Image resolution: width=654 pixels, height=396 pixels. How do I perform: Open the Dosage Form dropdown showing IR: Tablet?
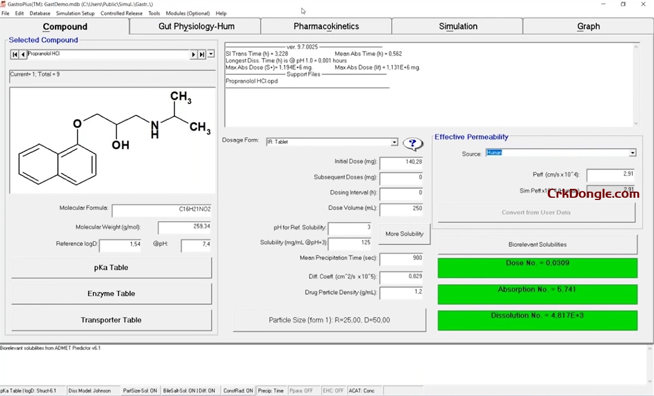[393, 142]
